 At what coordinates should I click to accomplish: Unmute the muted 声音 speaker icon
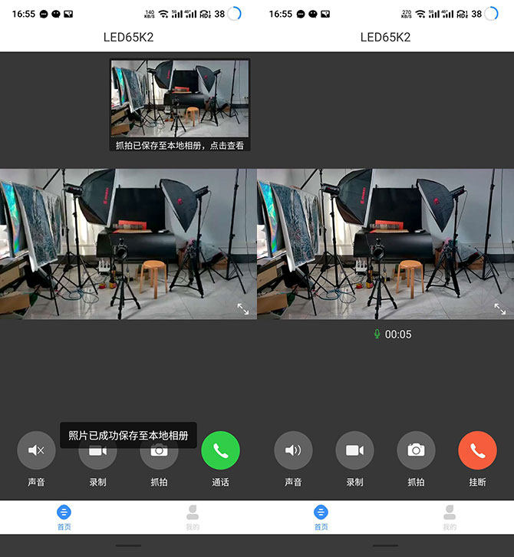coord(36,450)
